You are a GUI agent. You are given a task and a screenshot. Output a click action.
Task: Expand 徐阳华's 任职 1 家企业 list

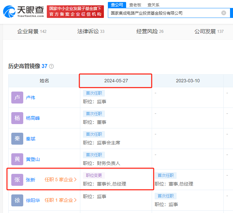point(60,200)
